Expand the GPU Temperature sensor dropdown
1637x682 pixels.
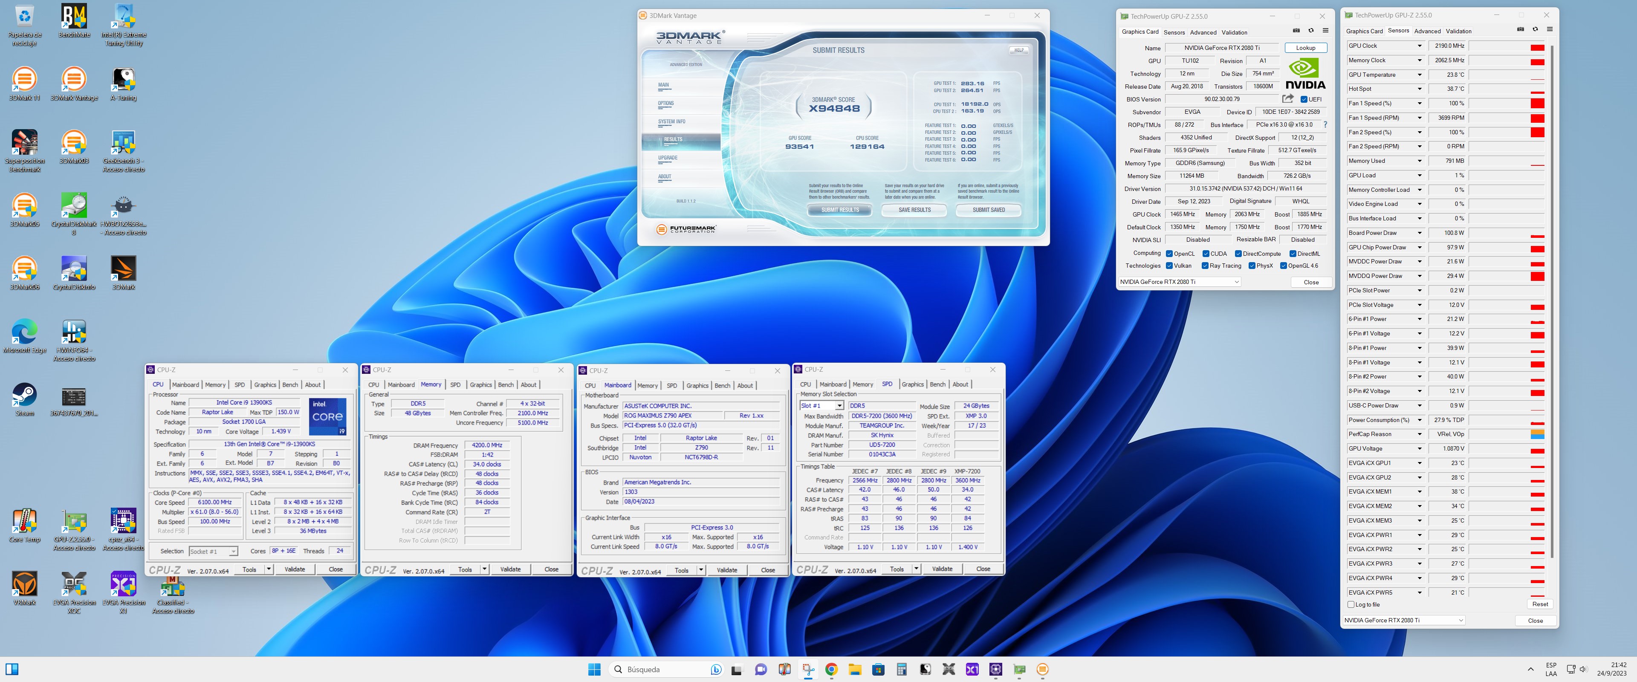(1419, 75)
